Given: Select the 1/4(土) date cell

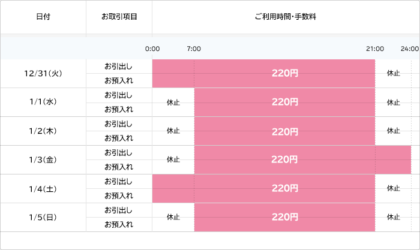Looking at the screenshot, I should [x=43, y=189].
